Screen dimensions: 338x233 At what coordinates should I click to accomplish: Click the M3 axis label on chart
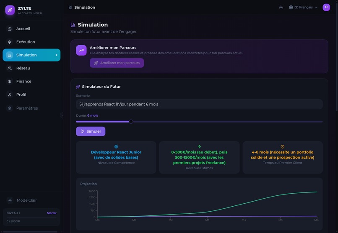tap(207, 220)
